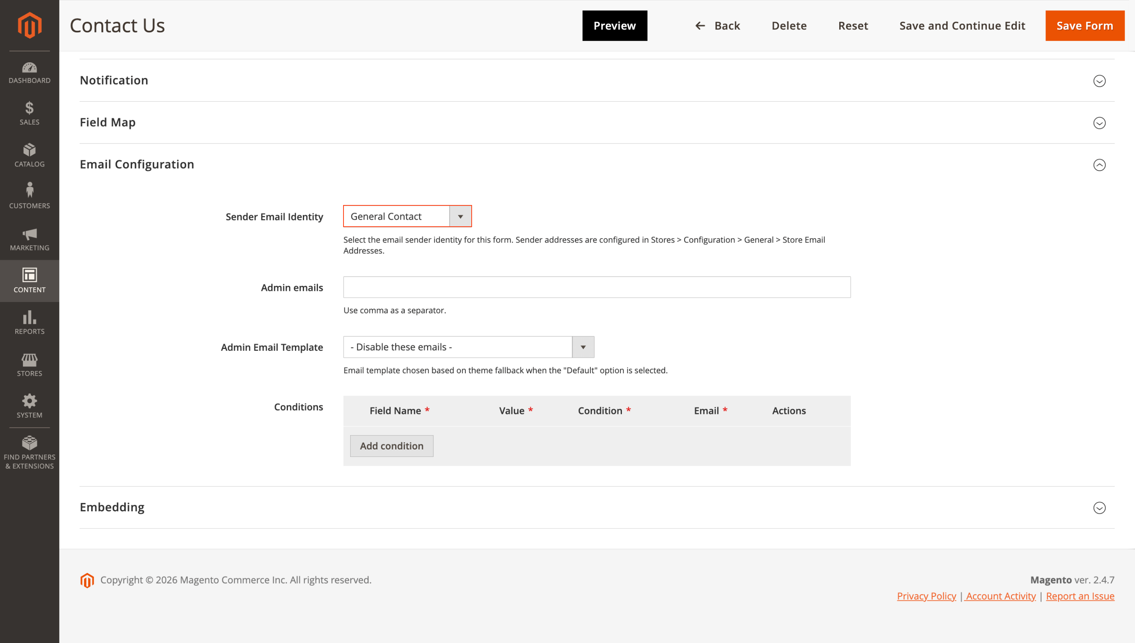
Task: Click the Add condition button
Action: tap(391, 446)
